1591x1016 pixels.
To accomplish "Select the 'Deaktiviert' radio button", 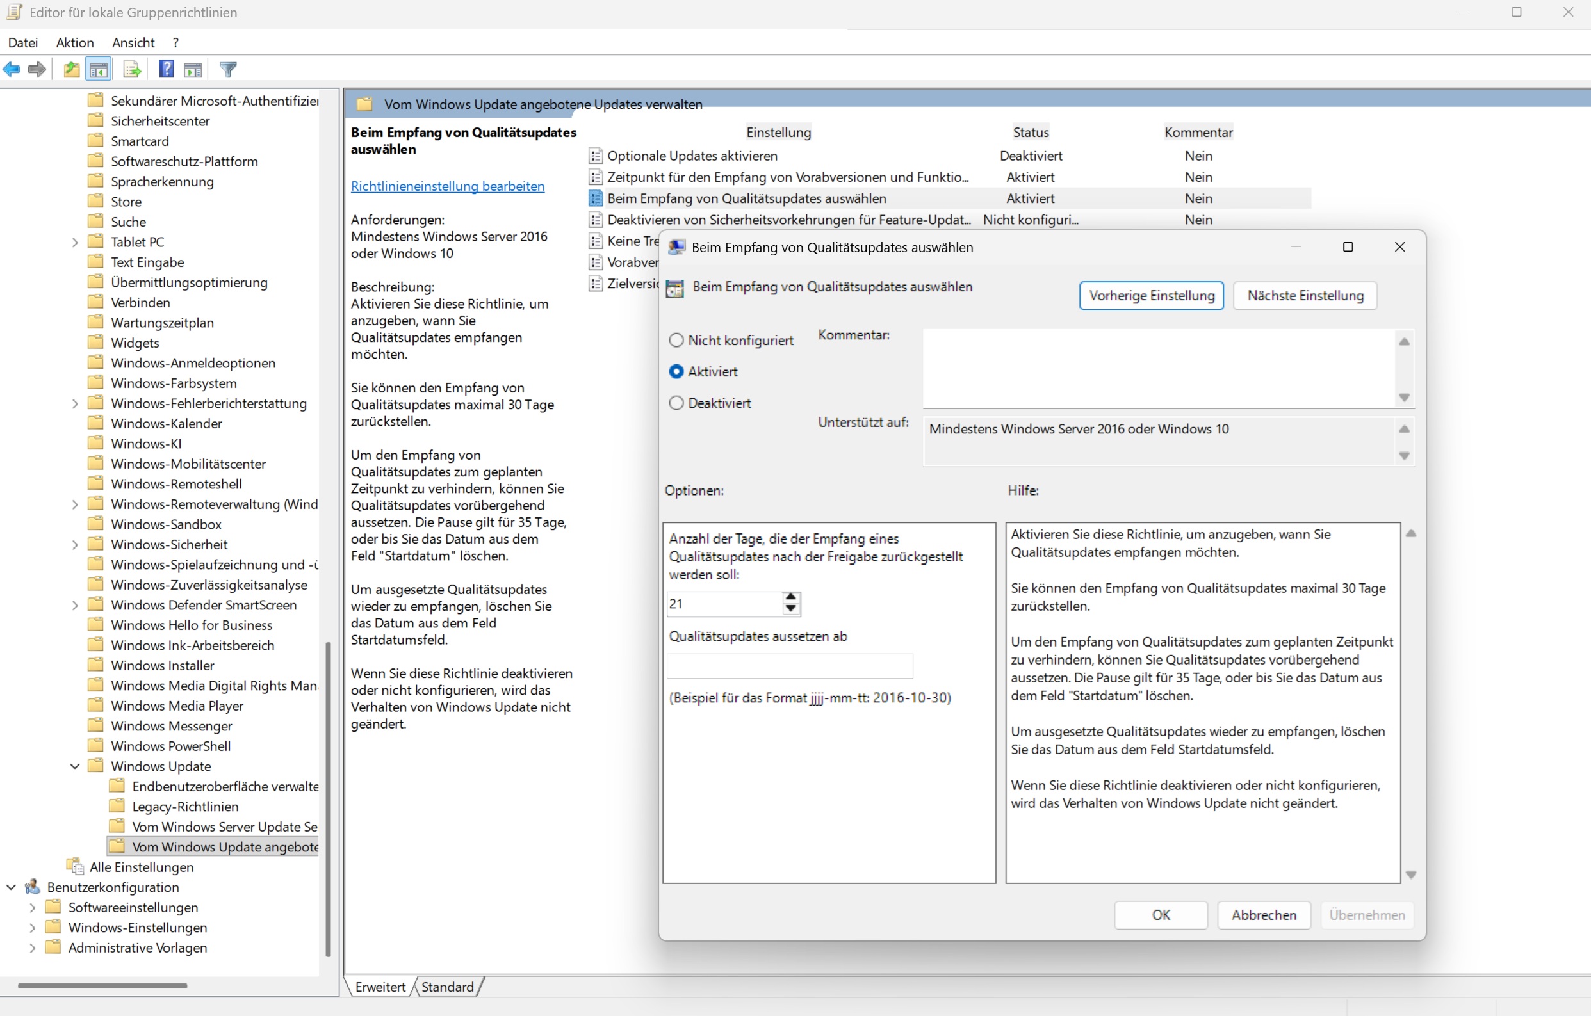I will pyautogui.click(x=676, y=403).
